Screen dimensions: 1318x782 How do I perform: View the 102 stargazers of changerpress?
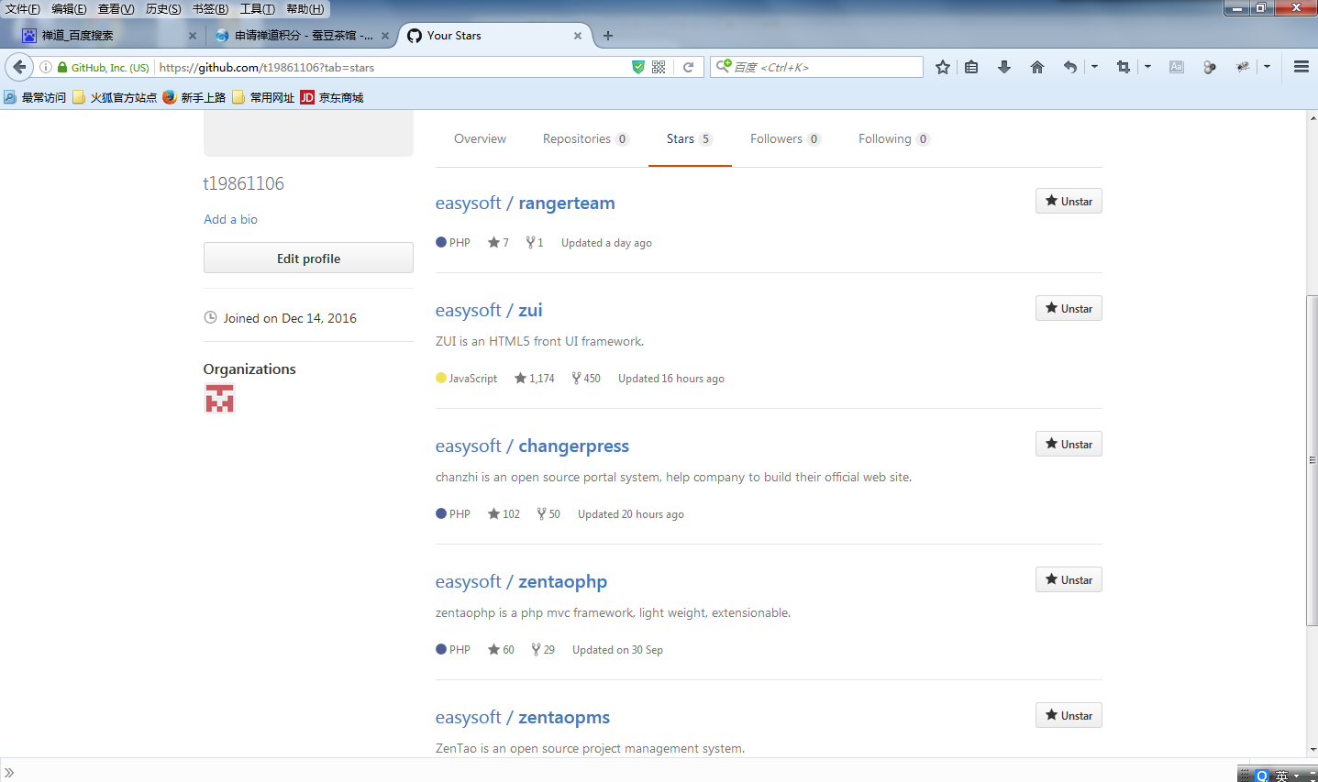pyautogui.click(x=504, y=513)
